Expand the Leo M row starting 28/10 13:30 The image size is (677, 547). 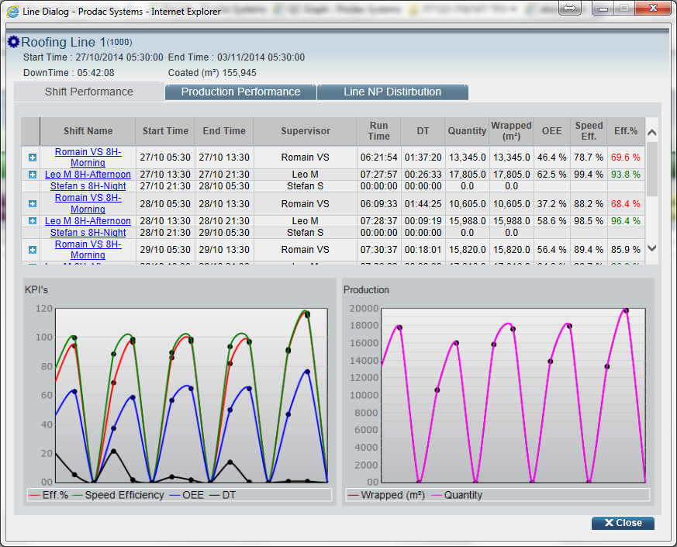(33, 221)
